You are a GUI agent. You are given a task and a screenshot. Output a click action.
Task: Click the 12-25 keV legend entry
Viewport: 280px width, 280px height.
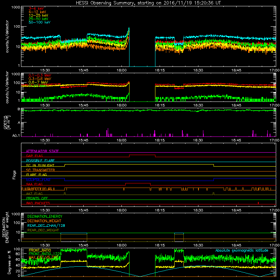click(38, 15)
